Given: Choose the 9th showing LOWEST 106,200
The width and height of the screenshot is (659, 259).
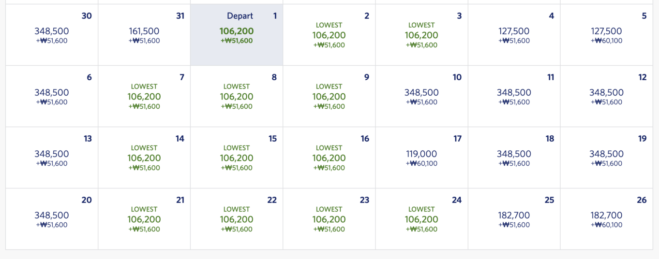Looking at the screenshot, I should tap(329, 96).
